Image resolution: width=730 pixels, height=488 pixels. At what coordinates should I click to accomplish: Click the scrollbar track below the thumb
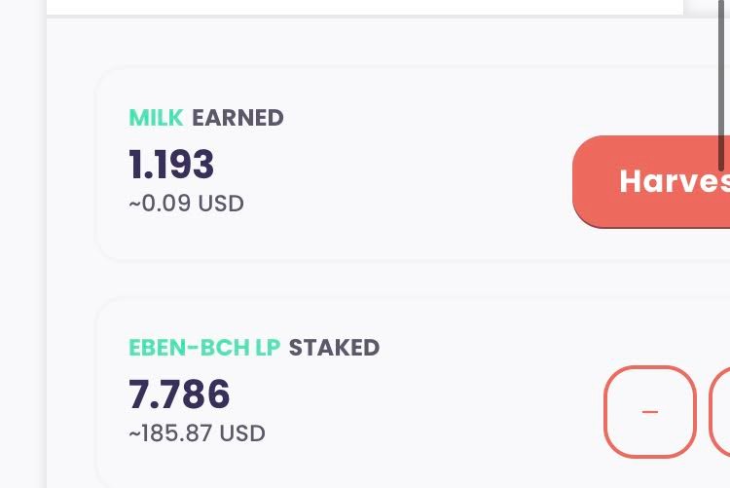[721, 326]
